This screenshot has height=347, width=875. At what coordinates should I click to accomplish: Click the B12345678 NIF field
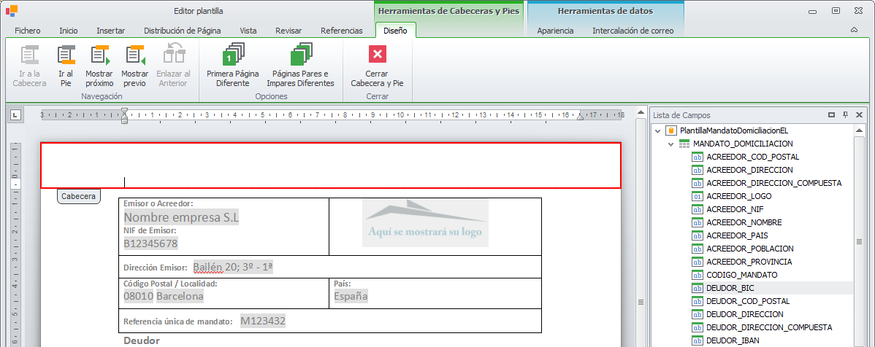click(150, 243)
